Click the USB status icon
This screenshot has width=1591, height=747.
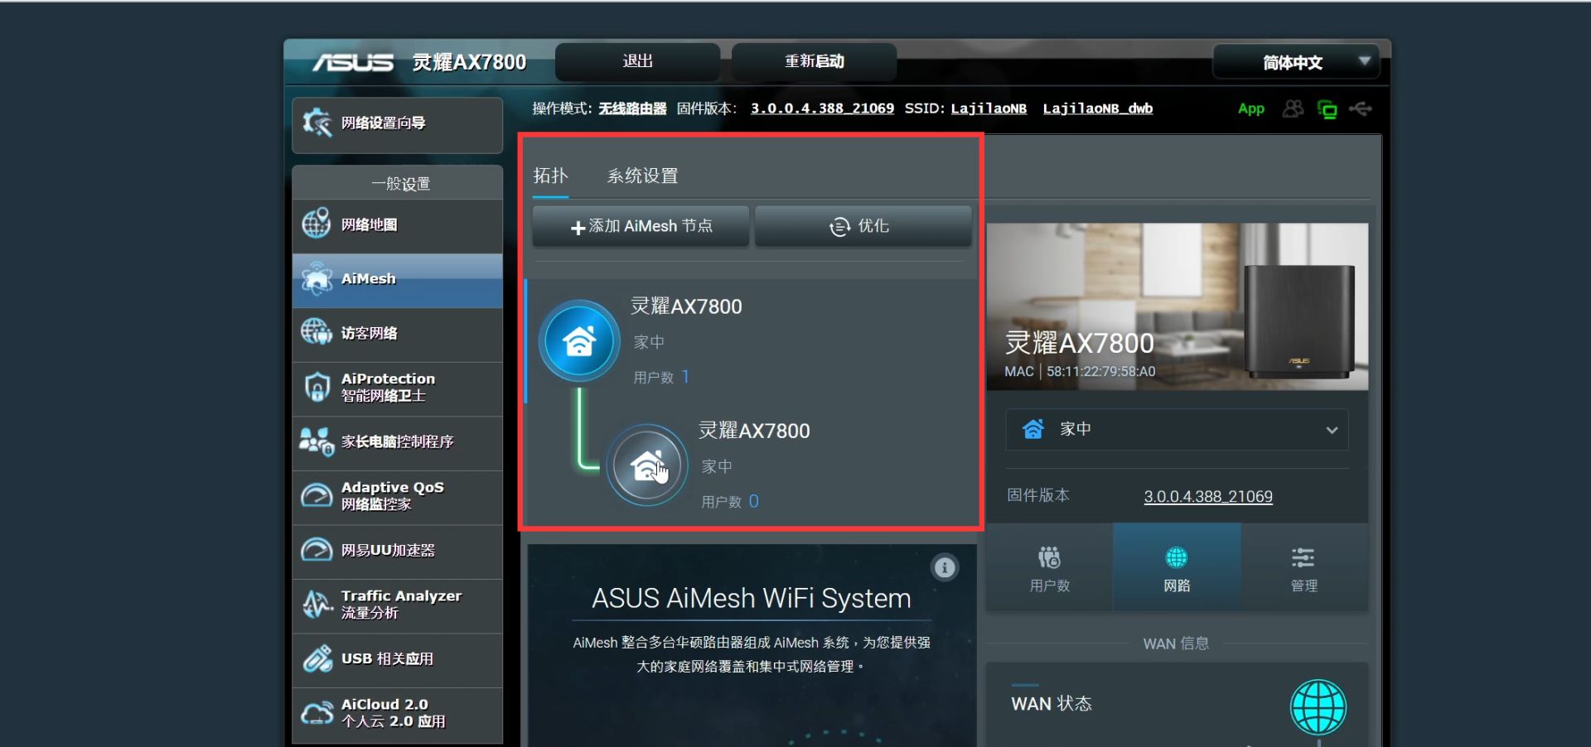click(1361, 108)
